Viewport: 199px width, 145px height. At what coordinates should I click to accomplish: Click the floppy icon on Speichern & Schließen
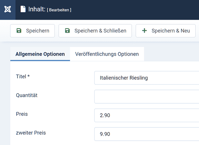tap(67, 31)
